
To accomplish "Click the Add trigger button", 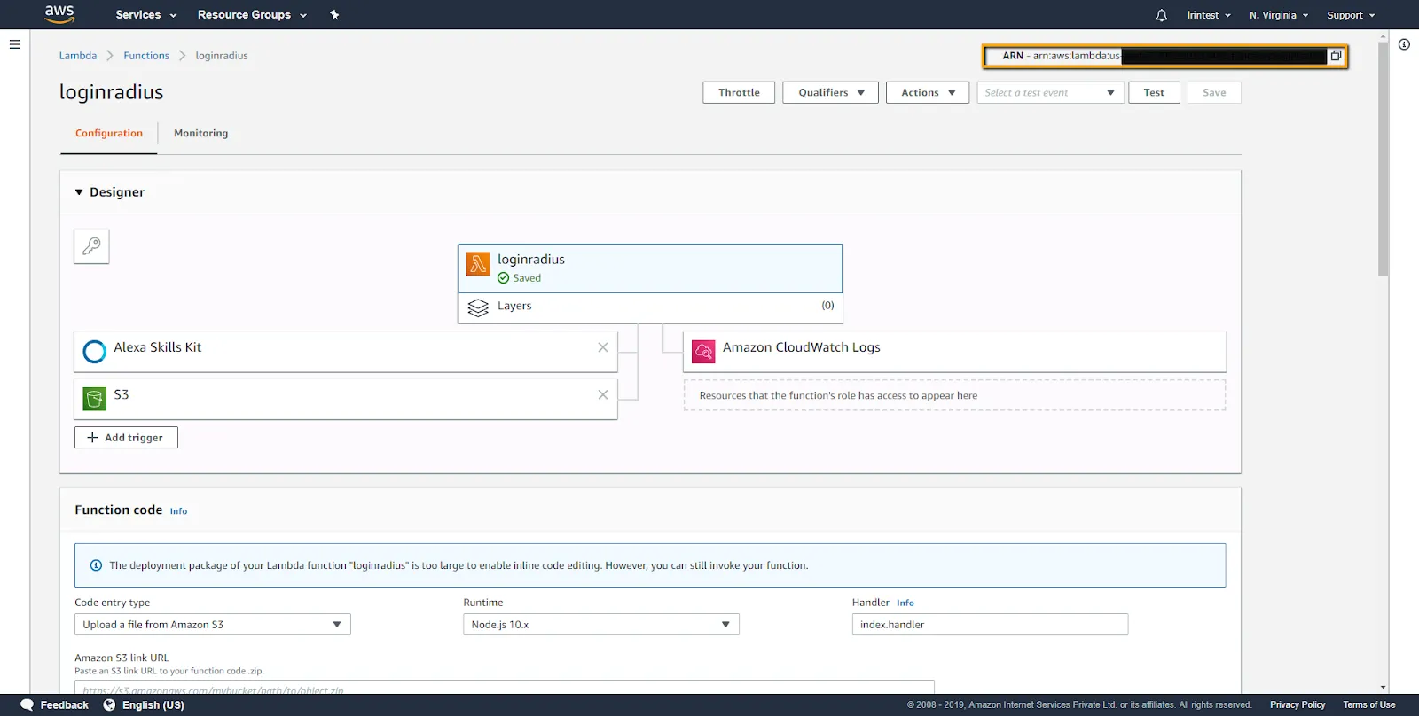I will (126, 438).
